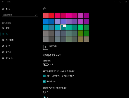Uncheck the タイトル バー checkbox
Screen dimensions: 129x98
[44, 81]
